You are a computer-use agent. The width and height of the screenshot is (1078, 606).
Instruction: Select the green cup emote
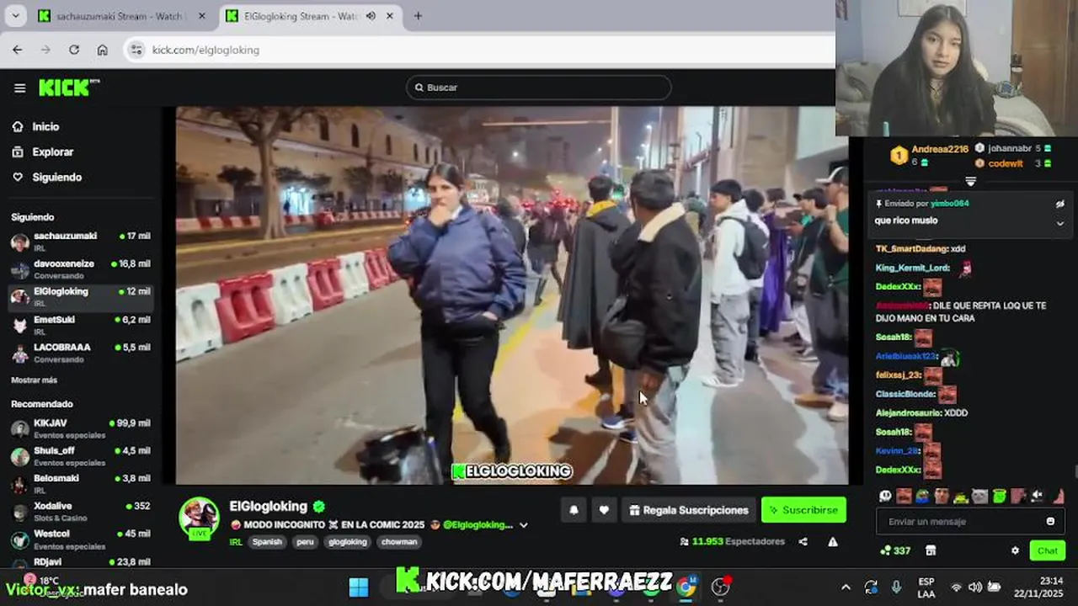[1000, 496]
